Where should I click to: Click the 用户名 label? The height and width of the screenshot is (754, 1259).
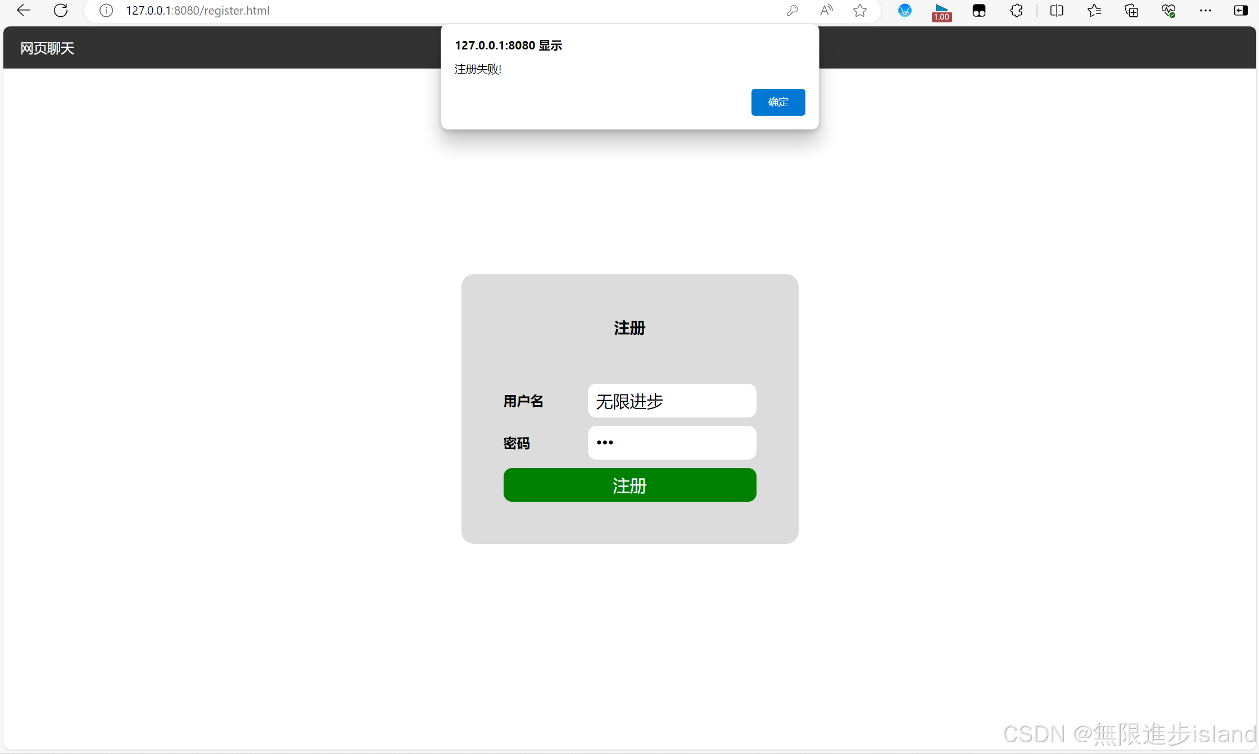(523, 401)
